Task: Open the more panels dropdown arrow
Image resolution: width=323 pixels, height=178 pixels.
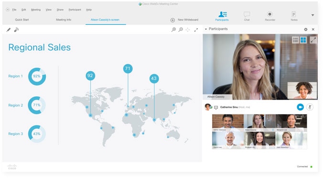Action: click(312, 15)
